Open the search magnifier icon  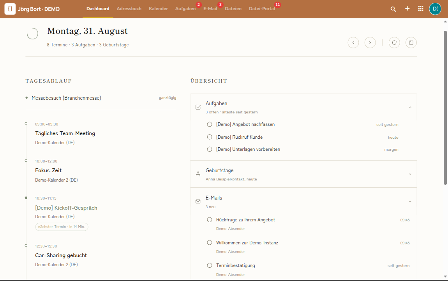pyautogui.click(x=393, y=9)
